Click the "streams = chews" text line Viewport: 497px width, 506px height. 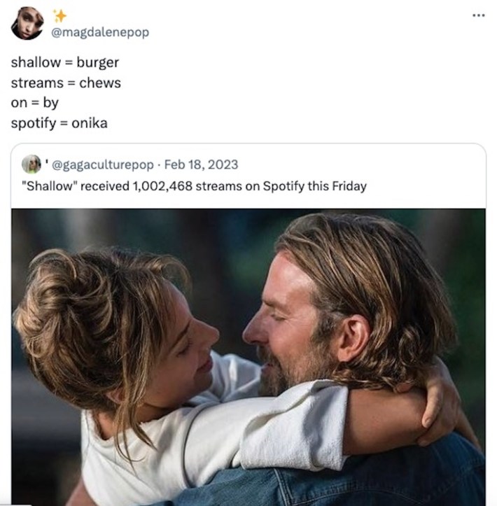(66, 83)
